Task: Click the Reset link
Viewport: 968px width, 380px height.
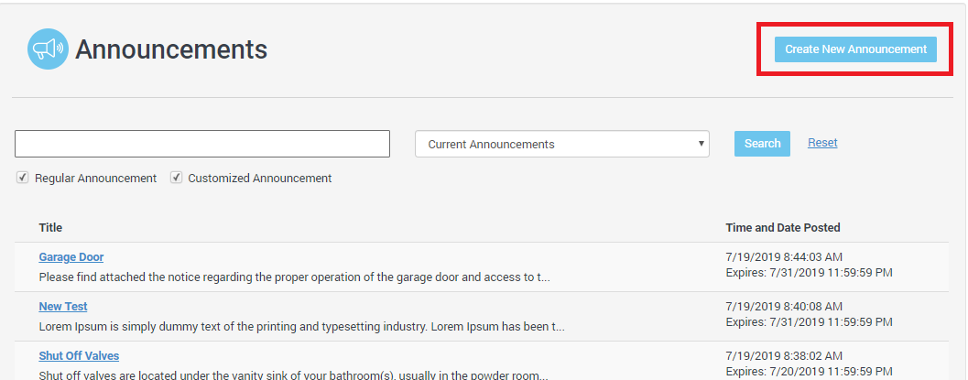Action: [x=822, y=143]
